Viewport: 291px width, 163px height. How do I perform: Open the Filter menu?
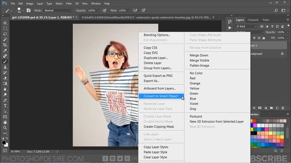69,4
